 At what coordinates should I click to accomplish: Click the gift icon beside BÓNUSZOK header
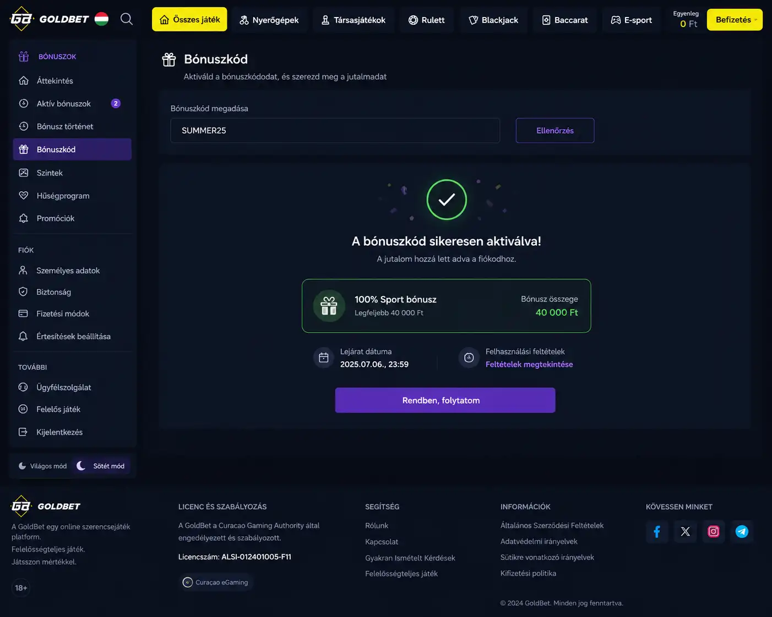click(x=24, y=57)
